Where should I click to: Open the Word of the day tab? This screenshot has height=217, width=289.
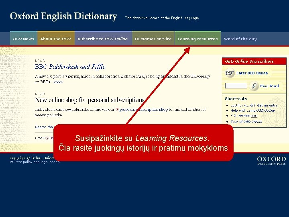[240, 39]
